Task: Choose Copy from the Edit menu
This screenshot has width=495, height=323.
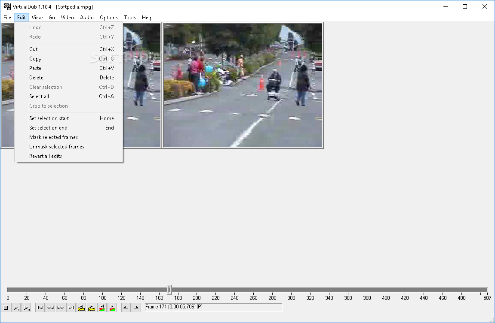Action: 69,59
